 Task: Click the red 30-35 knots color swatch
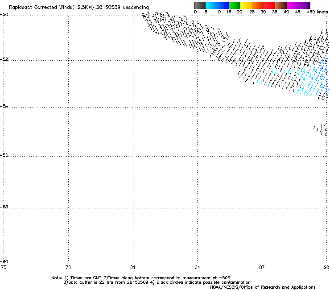[269, 5]
